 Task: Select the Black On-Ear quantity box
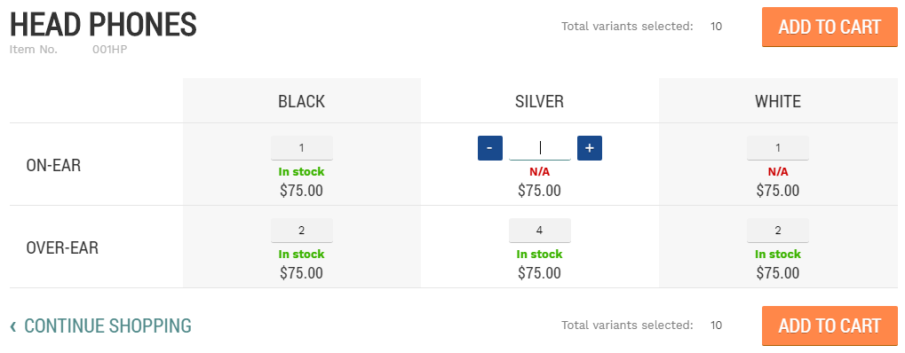302,148
